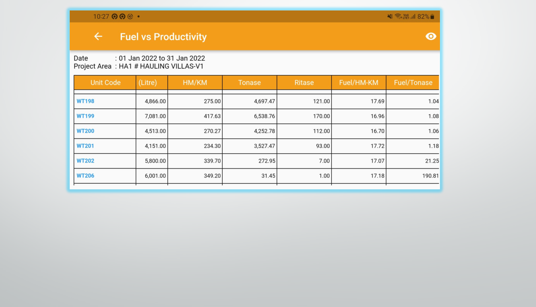Viewport: 536px width, 307px height.
Task: Click Fuel/Tonase value 21.25
Action: [x=432, y=161]
